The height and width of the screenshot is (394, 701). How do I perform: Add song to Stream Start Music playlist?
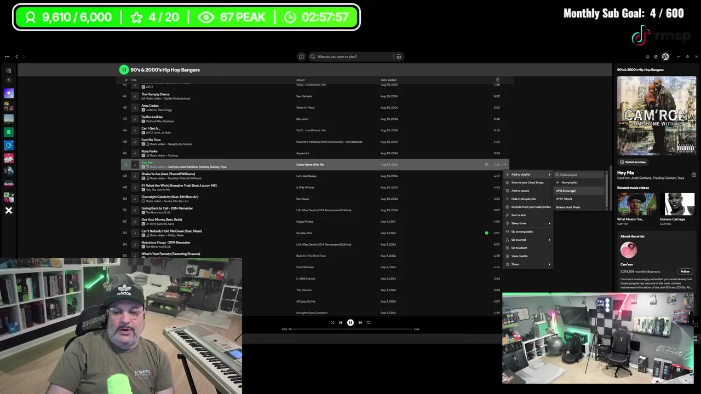click(x=579, y=207)
